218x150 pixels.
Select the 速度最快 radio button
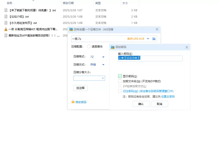(x=89, y=46)
